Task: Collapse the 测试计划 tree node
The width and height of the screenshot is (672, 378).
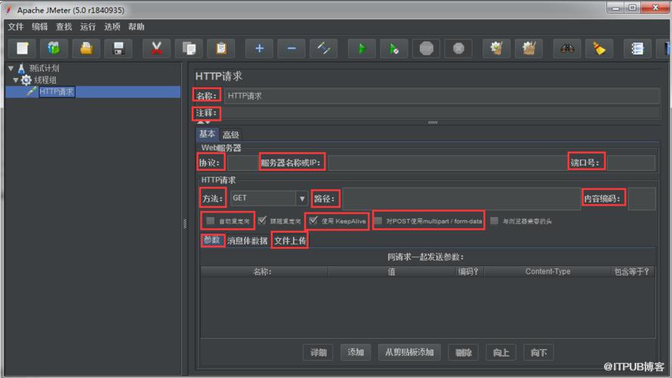Action: pos(11,68)
